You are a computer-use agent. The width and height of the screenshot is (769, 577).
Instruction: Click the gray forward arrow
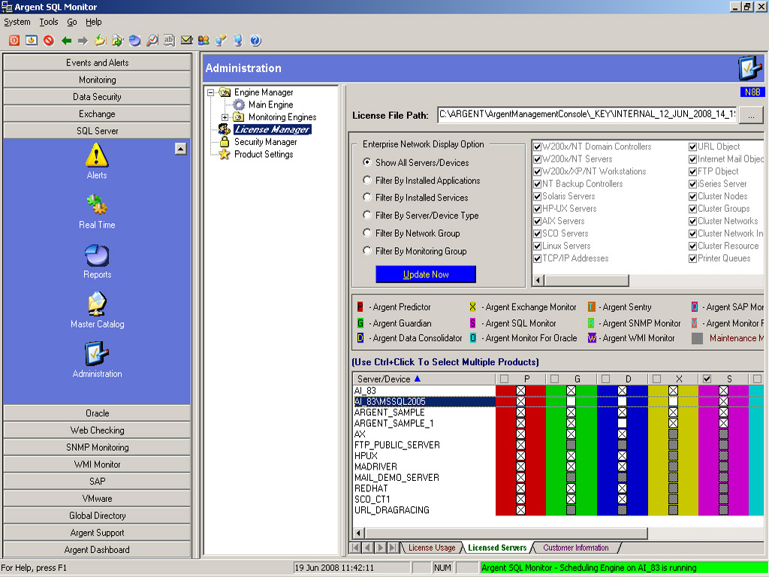point(83,41)
